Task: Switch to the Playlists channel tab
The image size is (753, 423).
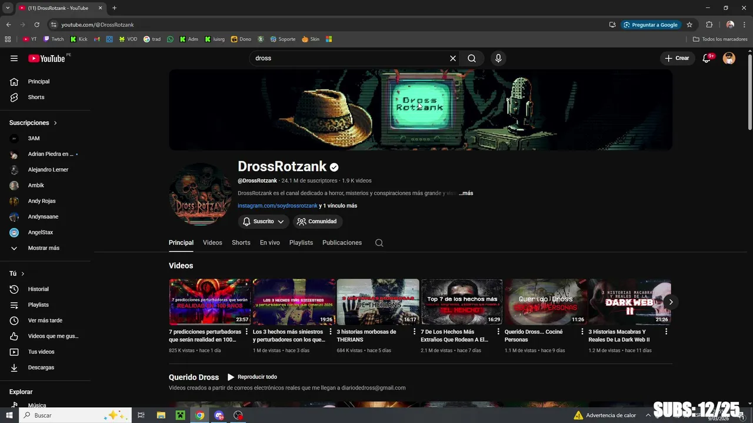Action: pyautogui.click(x=301, y=243)
